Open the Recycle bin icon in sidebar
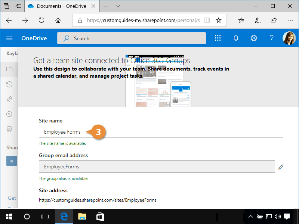 point(9,129)
